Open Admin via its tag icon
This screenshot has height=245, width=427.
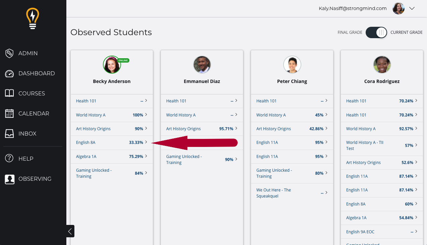click(9, 53)
